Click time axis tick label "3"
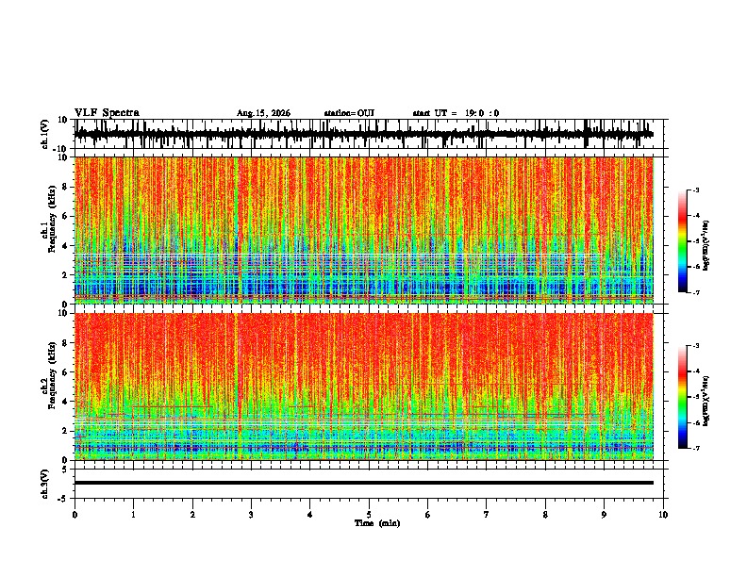Viewport: 747px width, 577px height. point(251,515)
